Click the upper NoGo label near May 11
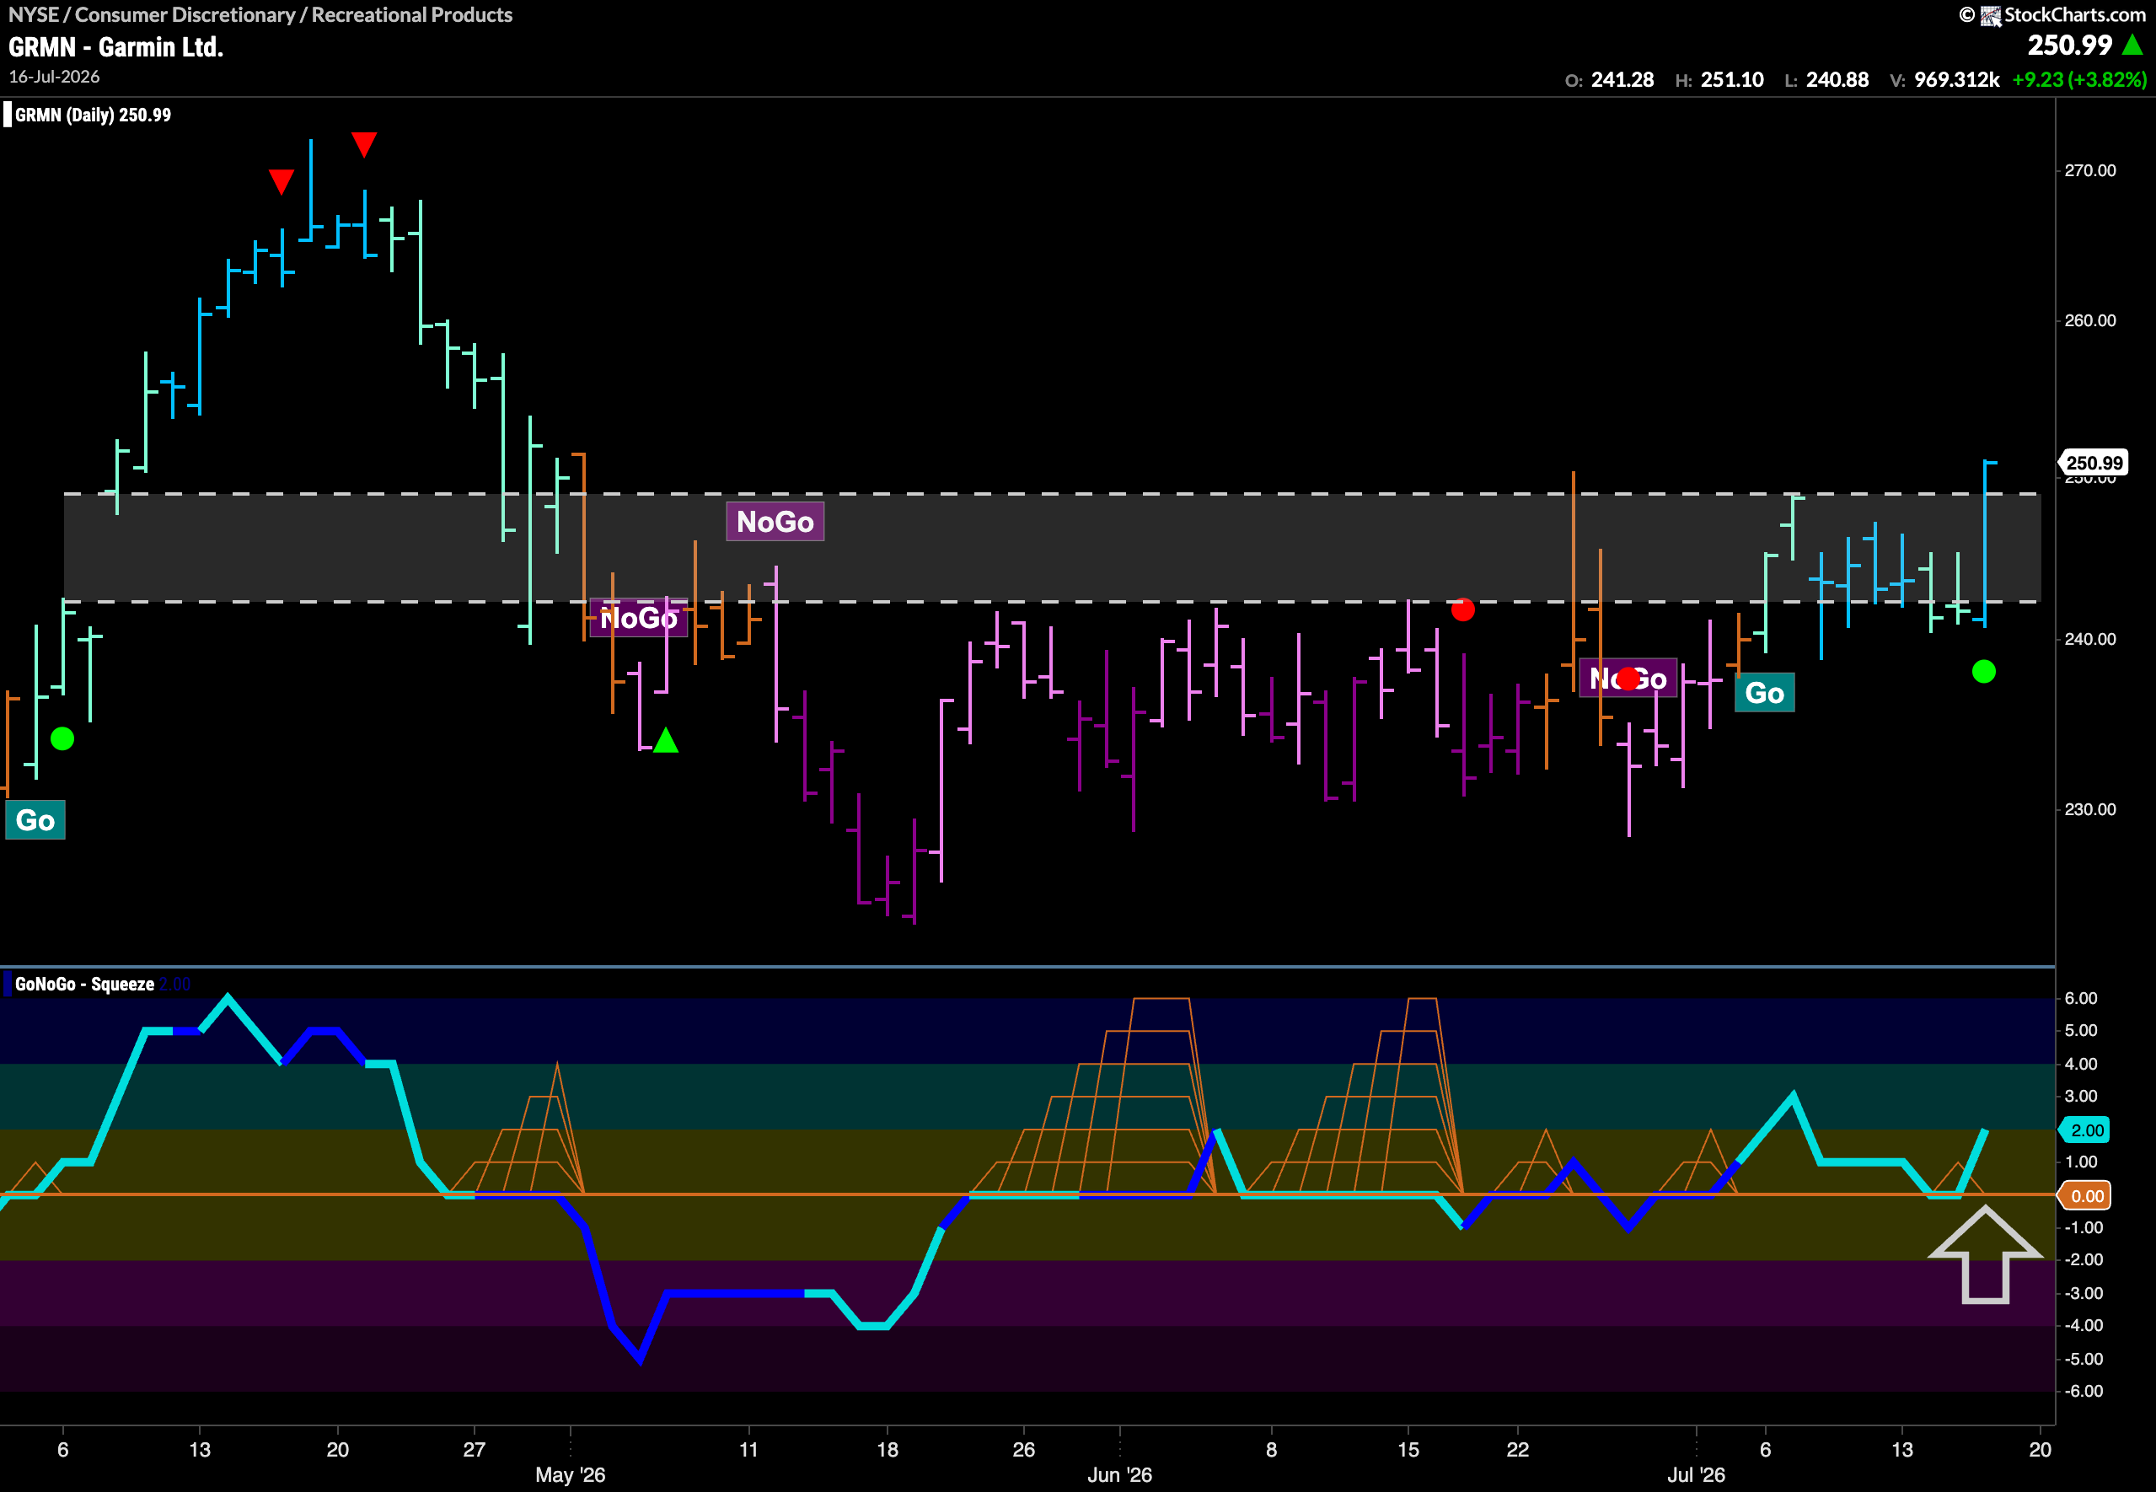 (775, 522)
